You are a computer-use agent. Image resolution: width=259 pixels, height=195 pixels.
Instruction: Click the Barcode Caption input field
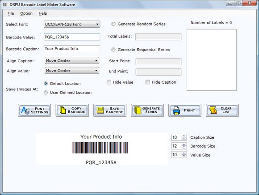(x=72, y=49)
